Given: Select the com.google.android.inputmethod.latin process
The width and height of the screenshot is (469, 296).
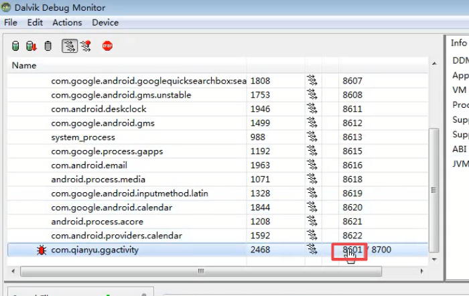Looking at the screenshot, I should (129, 193).
